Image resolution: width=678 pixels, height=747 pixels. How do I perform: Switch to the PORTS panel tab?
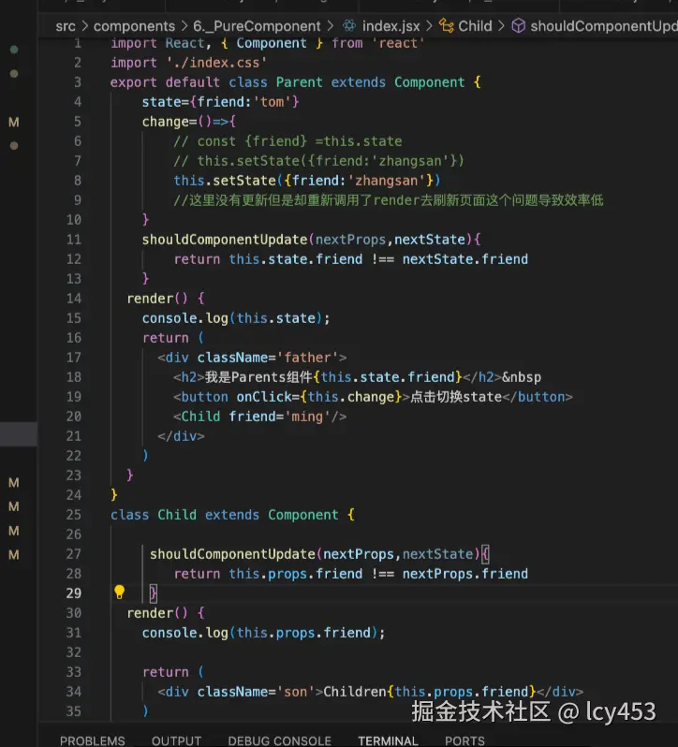(x=464, y=740)
